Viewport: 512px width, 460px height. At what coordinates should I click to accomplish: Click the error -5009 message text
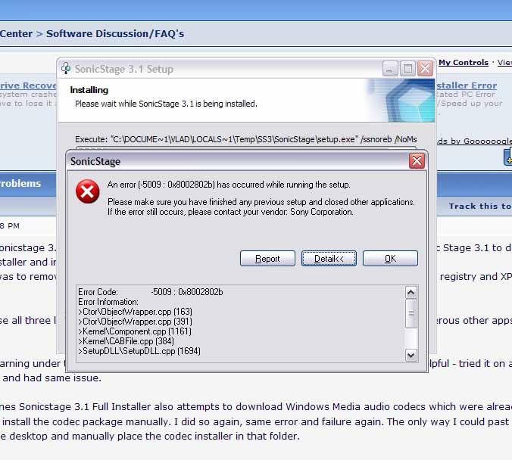click(x=229, y=185)
